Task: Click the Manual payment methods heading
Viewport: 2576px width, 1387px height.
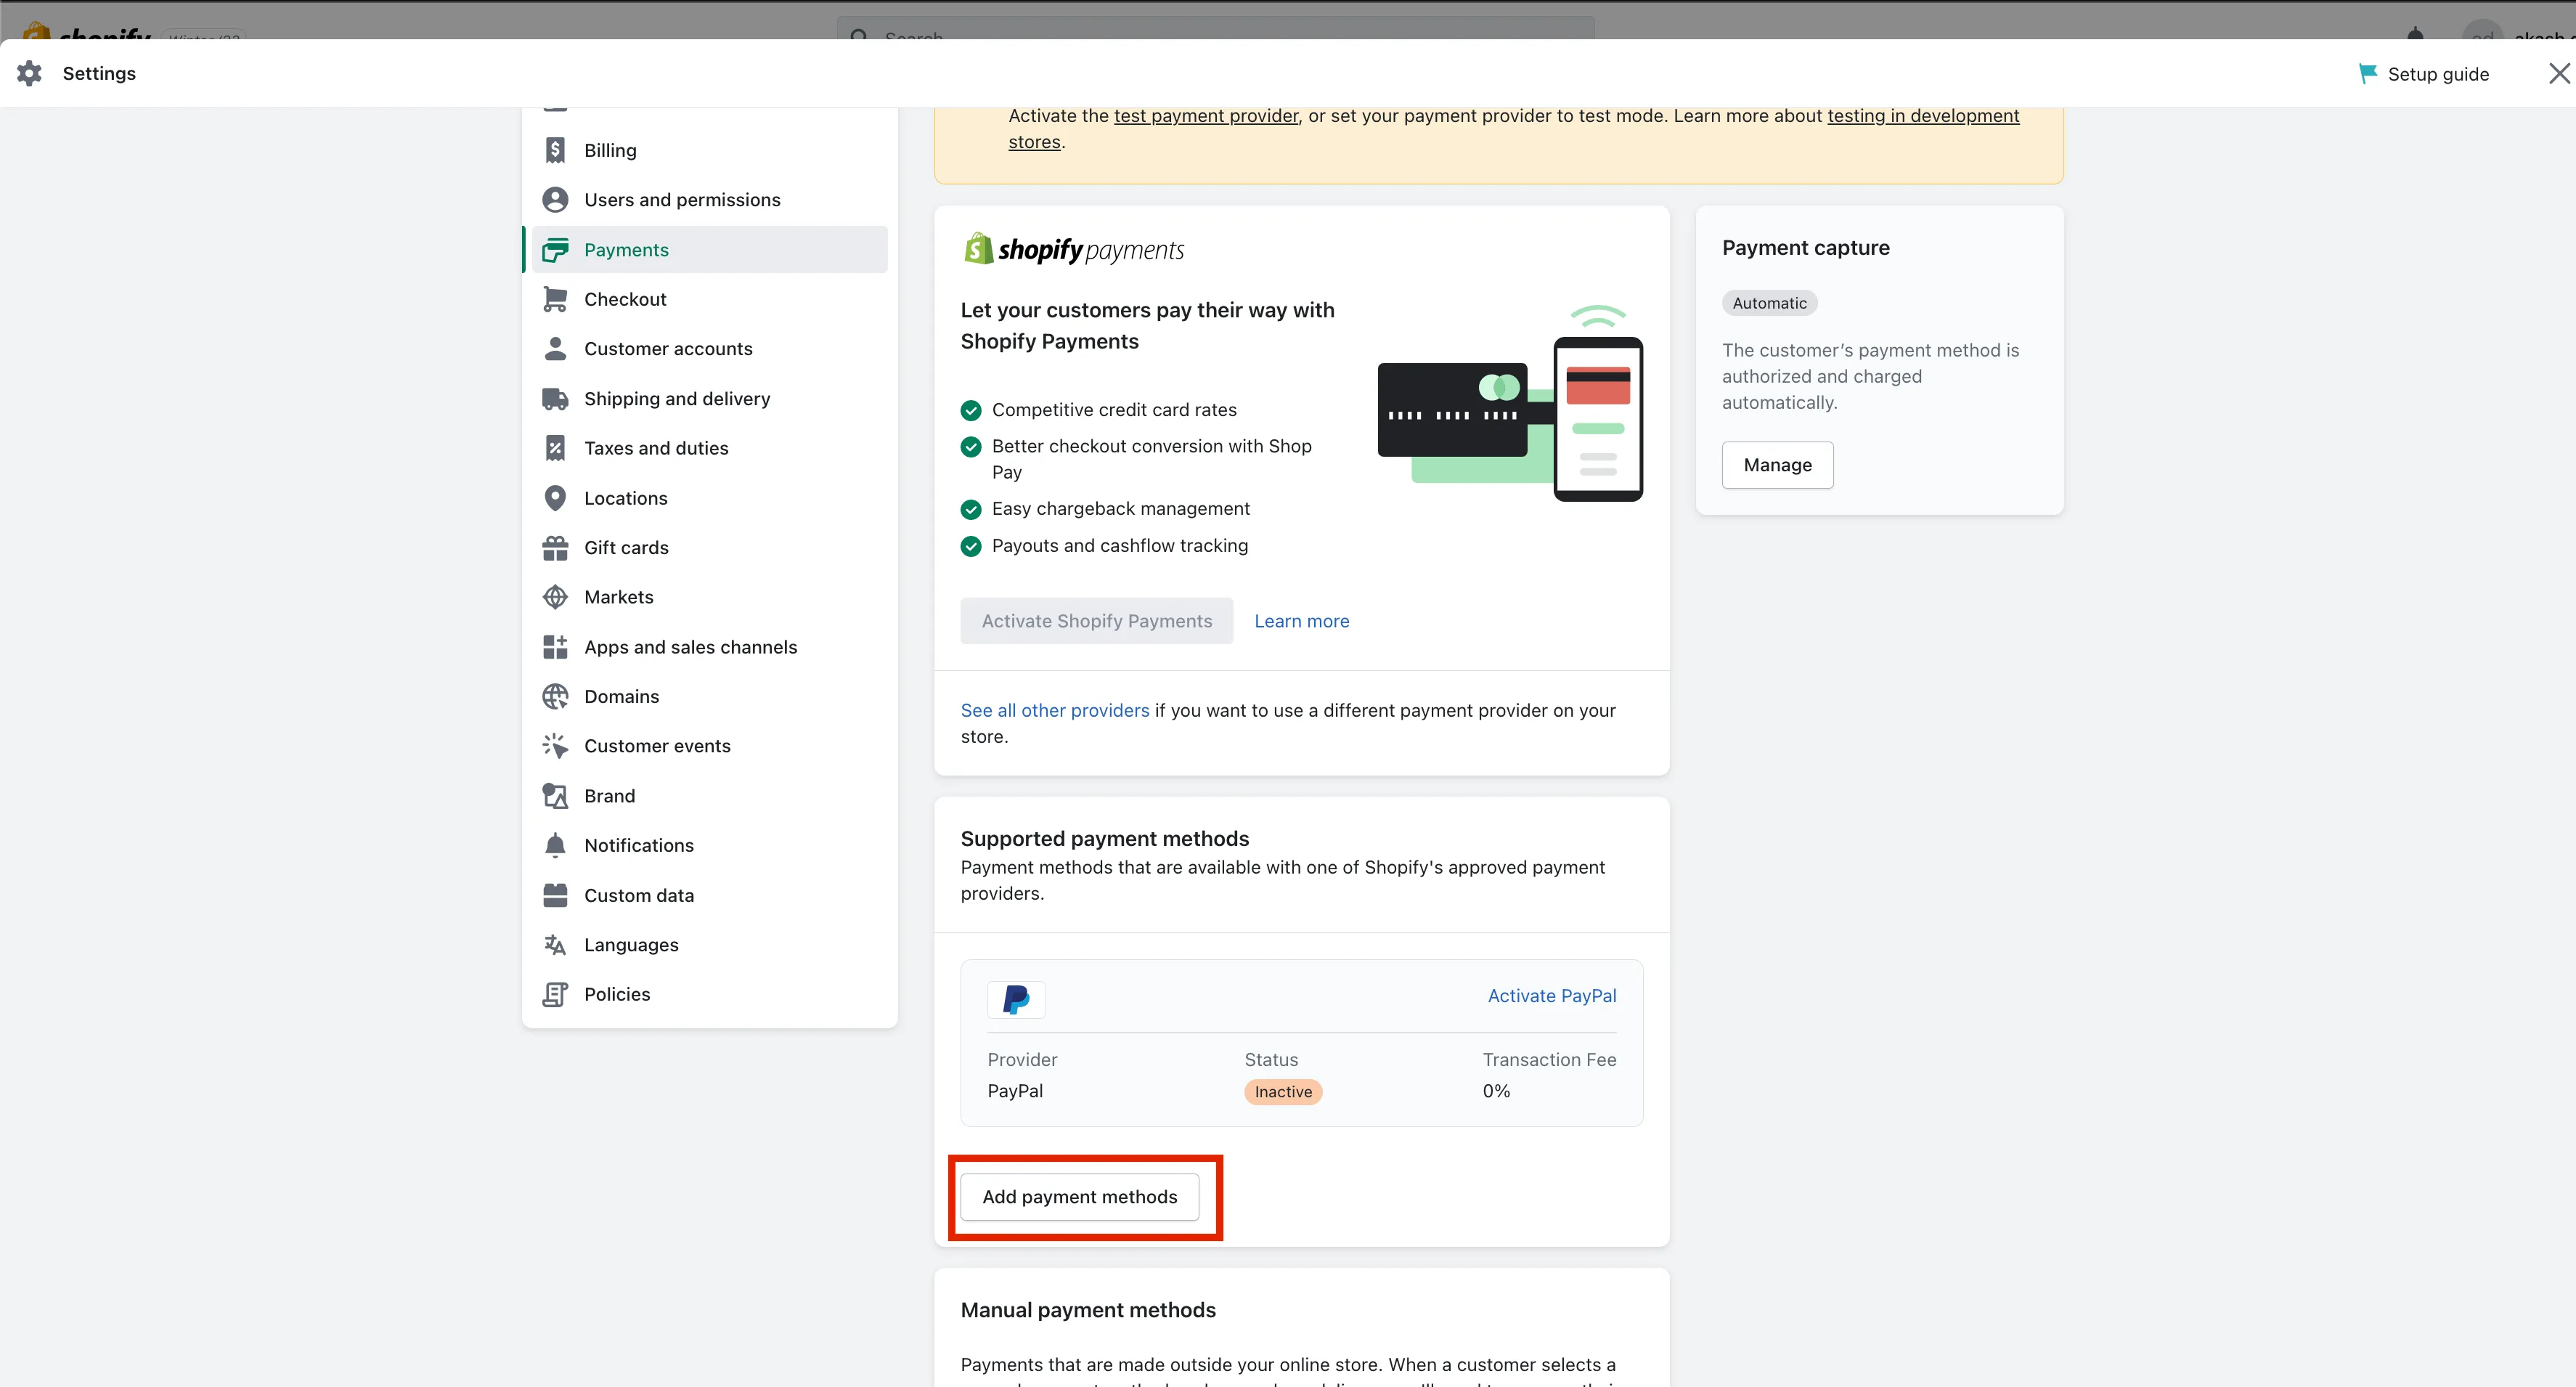Action: (x=1088, y=1310)
